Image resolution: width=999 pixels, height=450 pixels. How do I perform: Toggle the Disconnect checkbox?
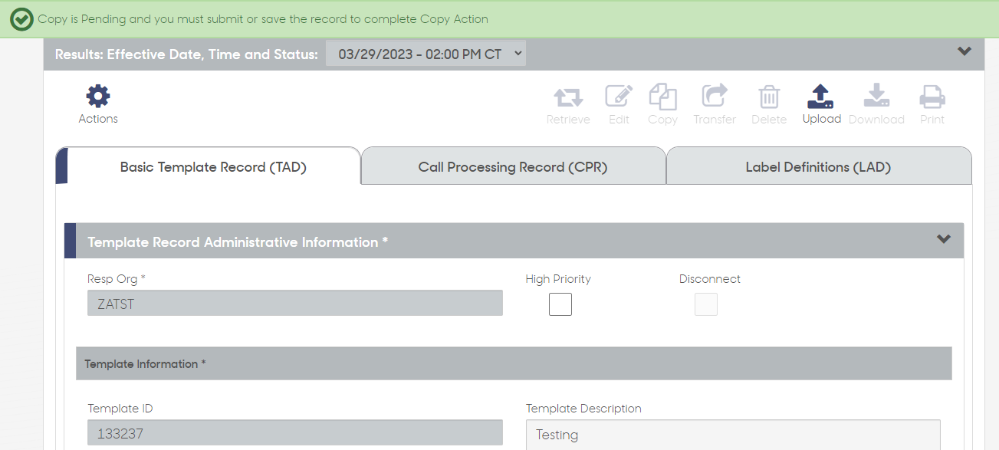(x=706, y=304)
